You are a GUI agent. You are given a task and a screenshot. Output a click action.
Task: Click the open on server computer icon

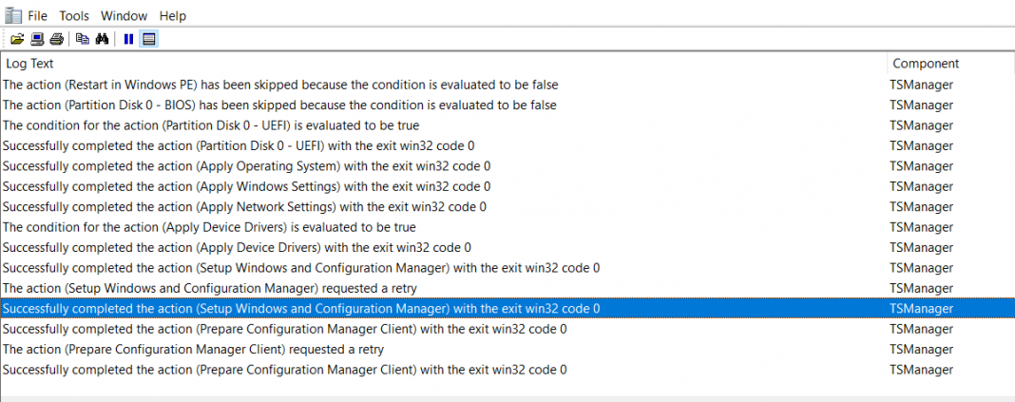[38, 40]
